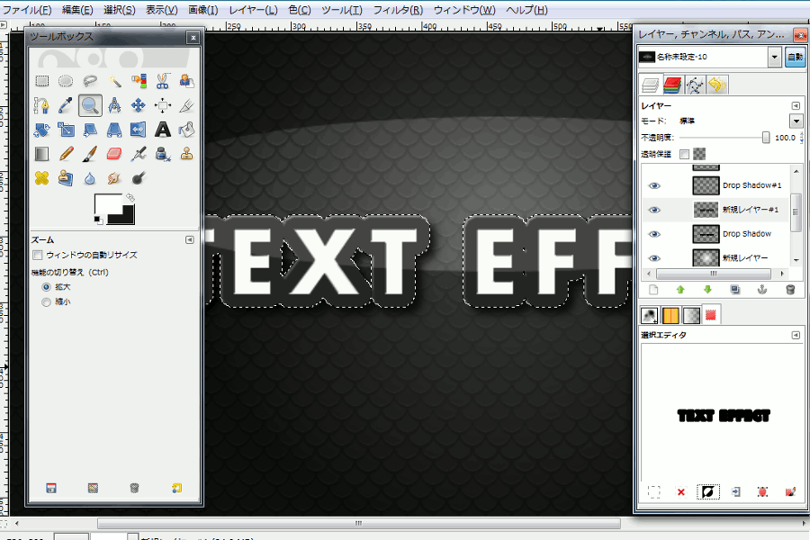
Task: Select the Eraser tool
Action: (x=114, y=155)
